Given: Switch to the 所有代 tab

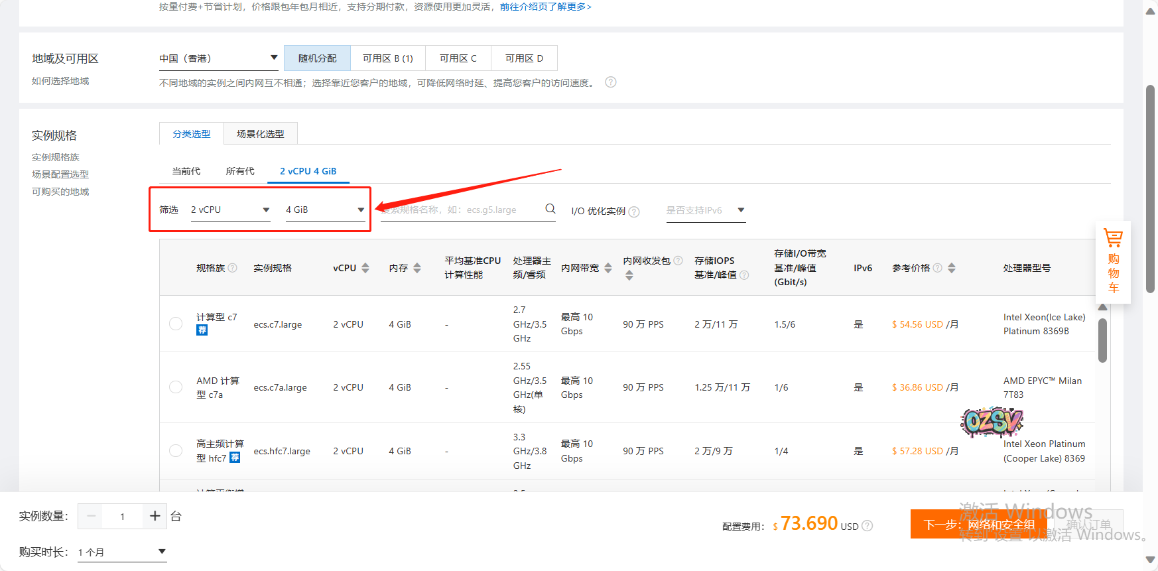Looking at the screenshot, I should click(x=239, y=171).
